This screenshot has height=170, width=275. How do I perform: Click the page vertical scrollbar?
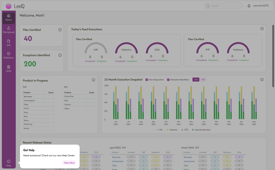point(273,54)
